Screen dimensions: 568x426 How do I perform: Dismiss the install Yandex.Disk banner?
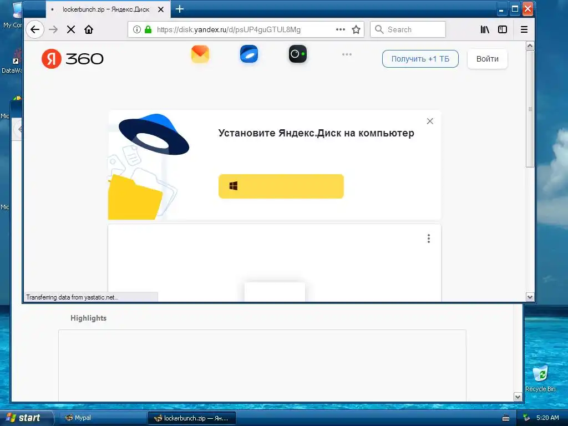click(430, 121)
